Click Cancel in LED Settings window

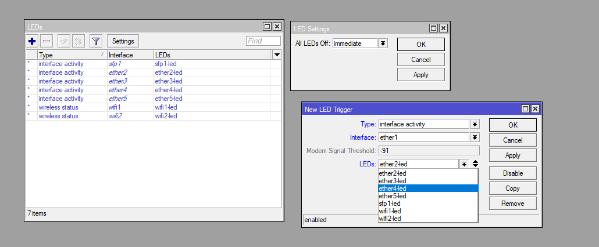421,59
